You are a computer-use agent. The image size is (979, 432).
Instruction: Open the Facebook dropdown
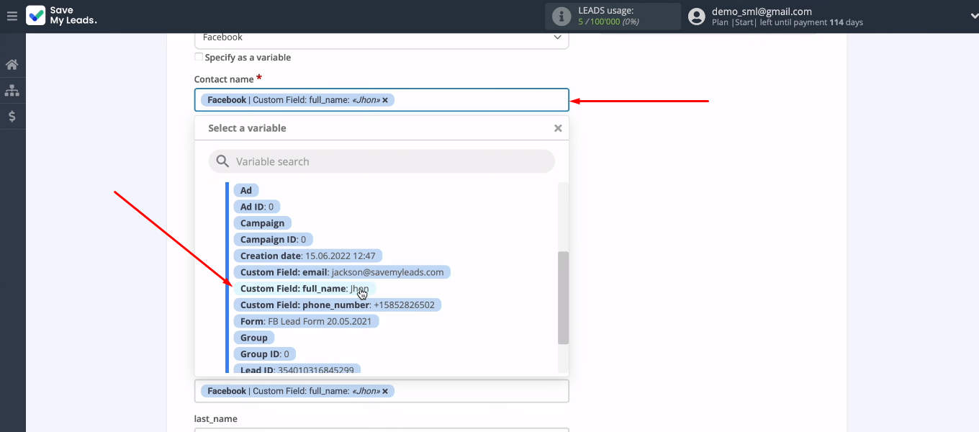tap(382, 37)
